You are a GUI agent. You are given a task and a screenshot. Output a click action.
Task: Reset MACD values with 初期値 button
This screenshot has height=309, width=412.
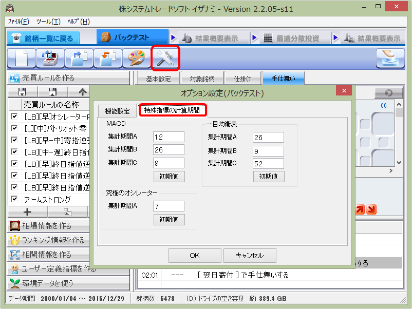tap(169, 177)
